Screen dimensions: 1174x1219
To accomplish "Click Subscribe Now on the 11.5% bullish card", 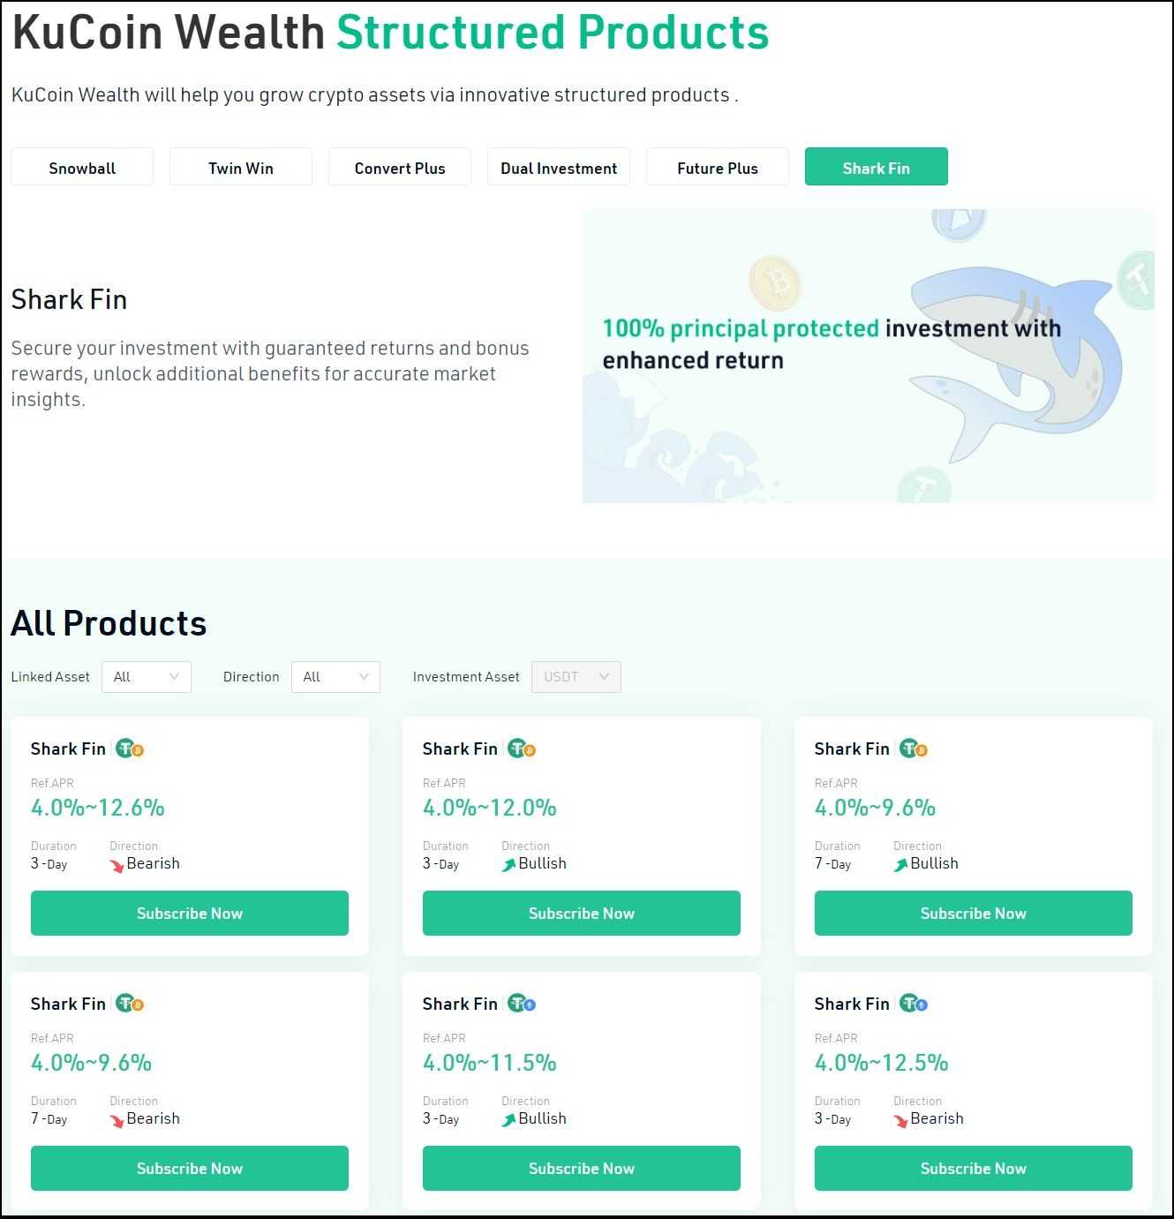I will (x=581, y=1168).
